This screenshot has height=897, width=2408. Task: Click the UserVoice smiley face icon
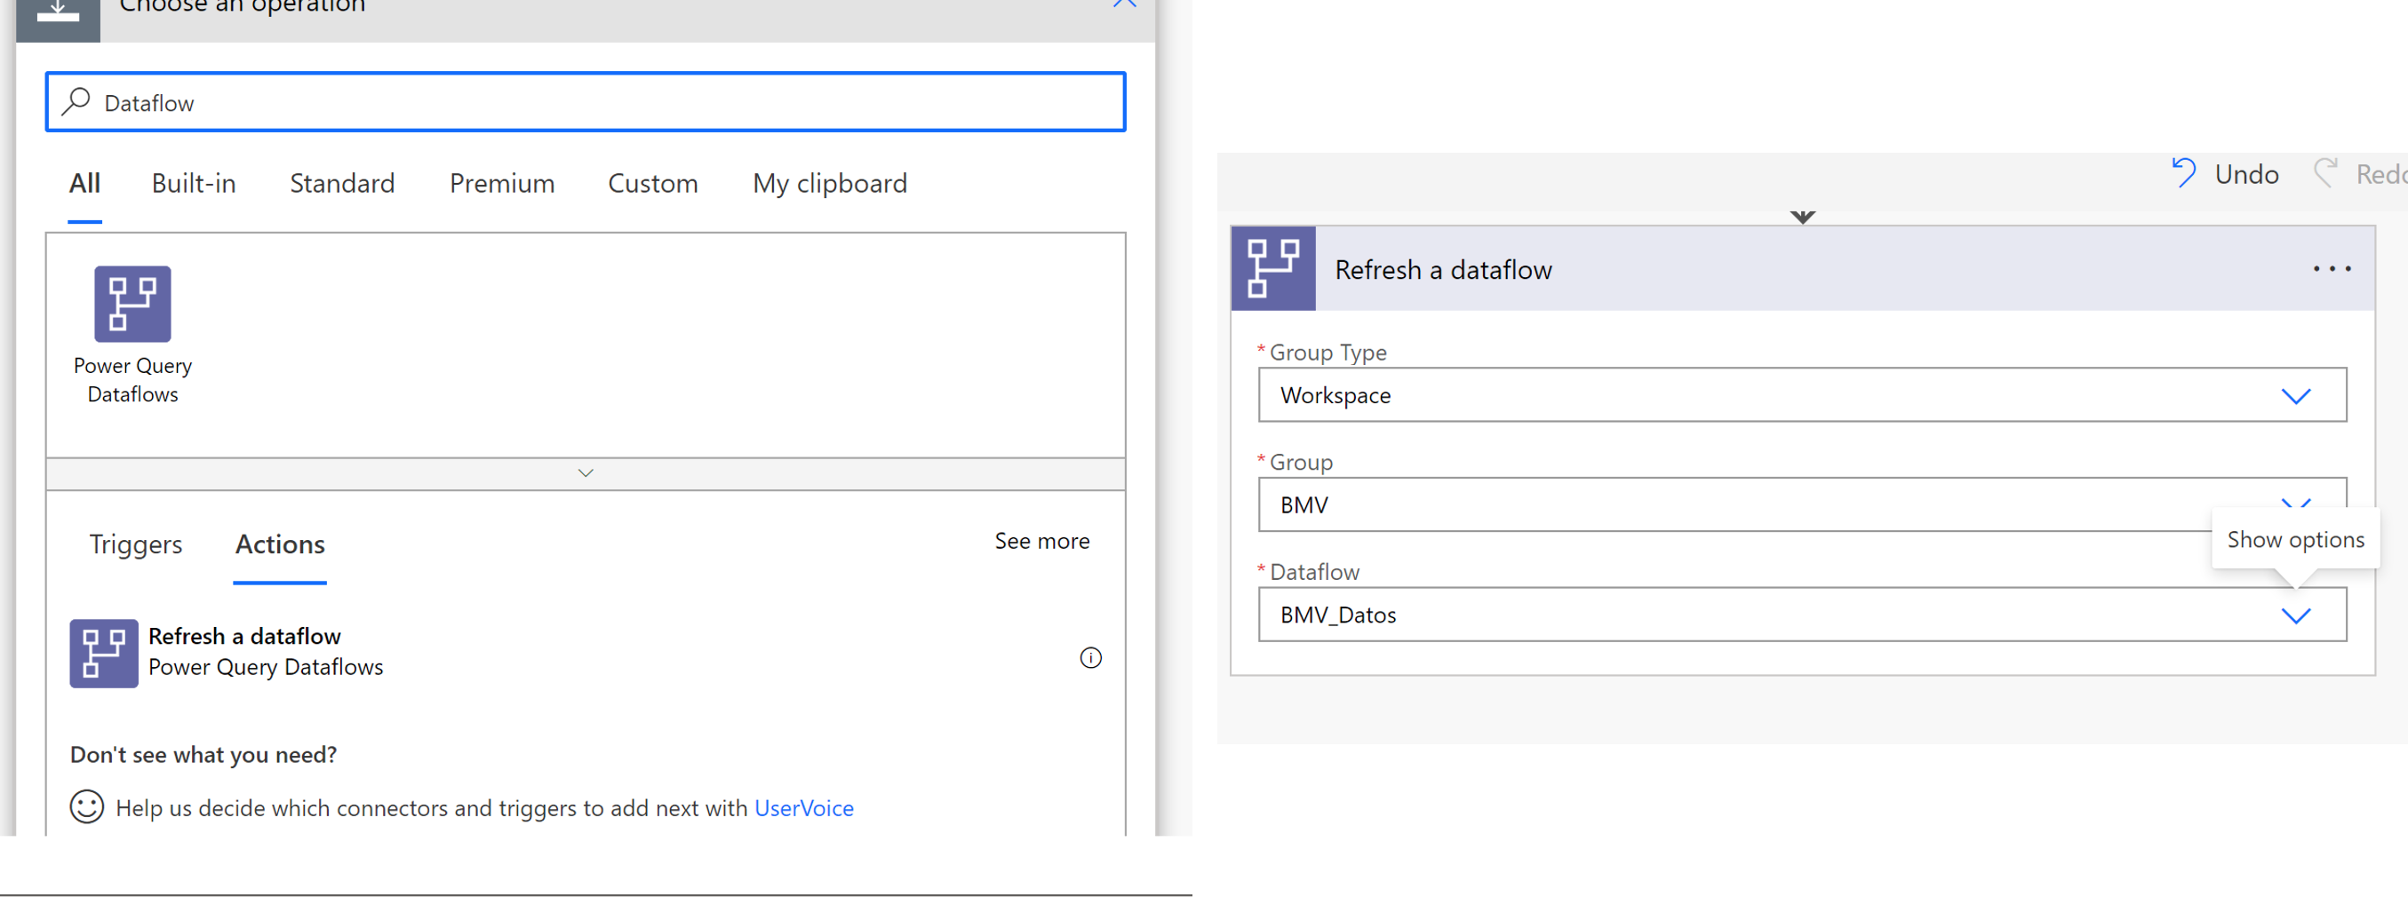(86, 807)
